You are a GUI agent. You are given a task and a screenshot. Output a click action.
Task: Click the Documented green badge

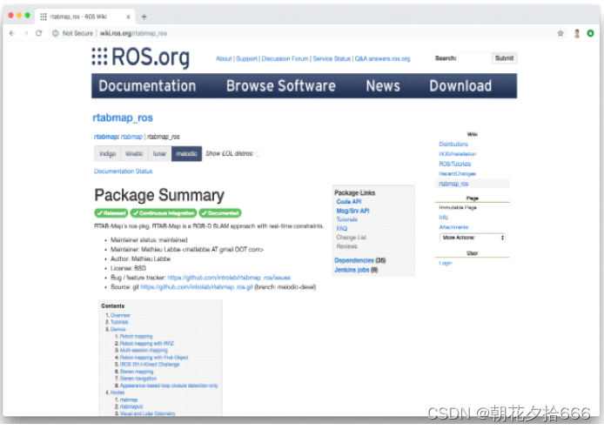point(220,213)
